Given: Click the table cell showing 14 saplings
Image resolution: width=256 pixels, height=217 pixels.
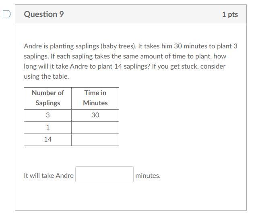Looking at the screenshot, I should (x=47, y=140).
